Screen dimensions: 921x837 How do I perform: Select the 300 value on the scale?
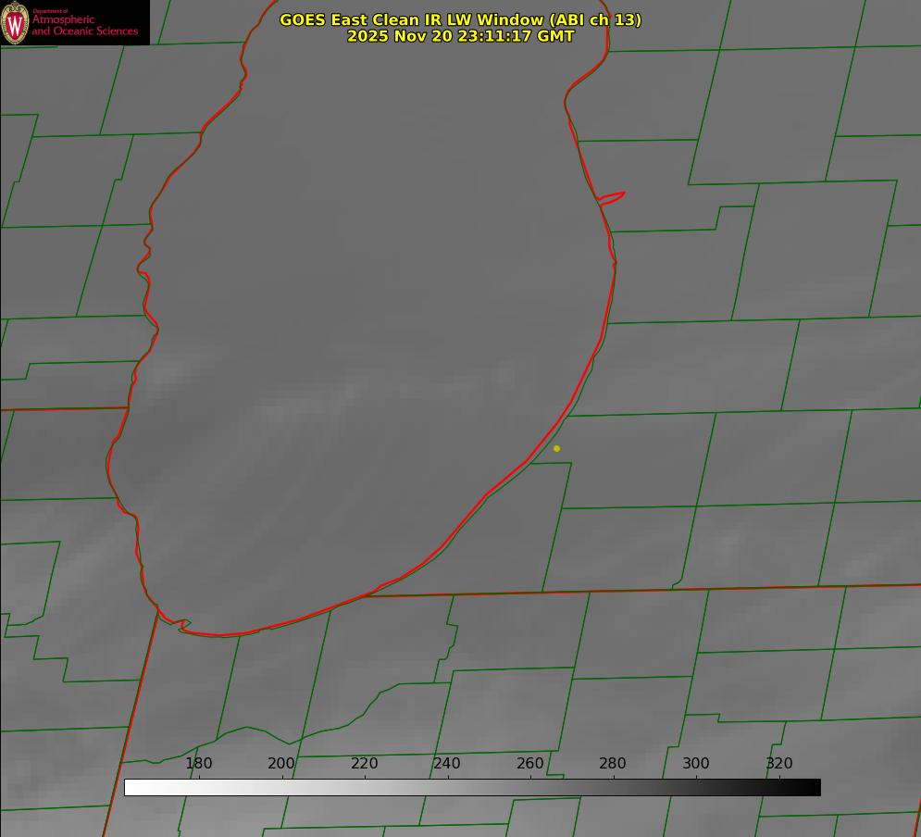[696, 763]
